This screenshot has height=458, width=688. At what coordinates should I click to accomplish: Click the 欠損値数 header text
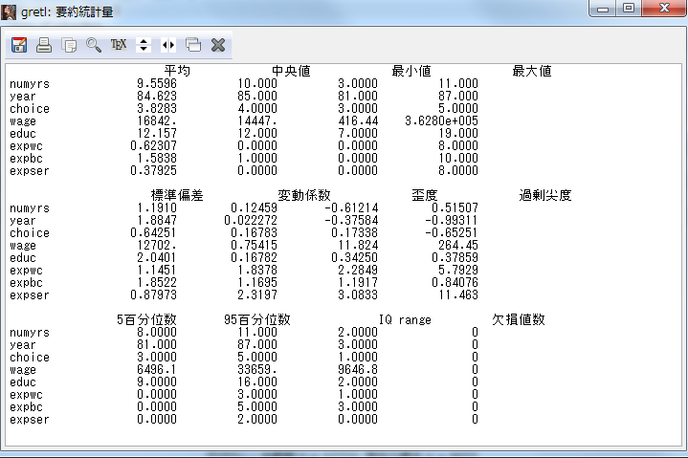[519, 319]
